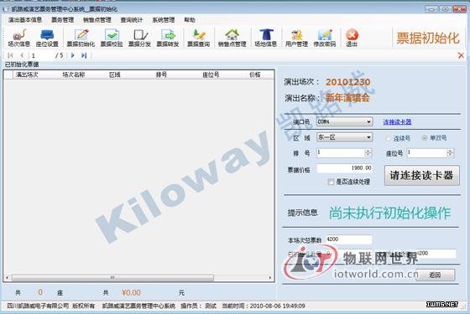Screen dimensions: 470x314
Task: Click 新年演唱会 performance name text
Action: coord(347,97)
